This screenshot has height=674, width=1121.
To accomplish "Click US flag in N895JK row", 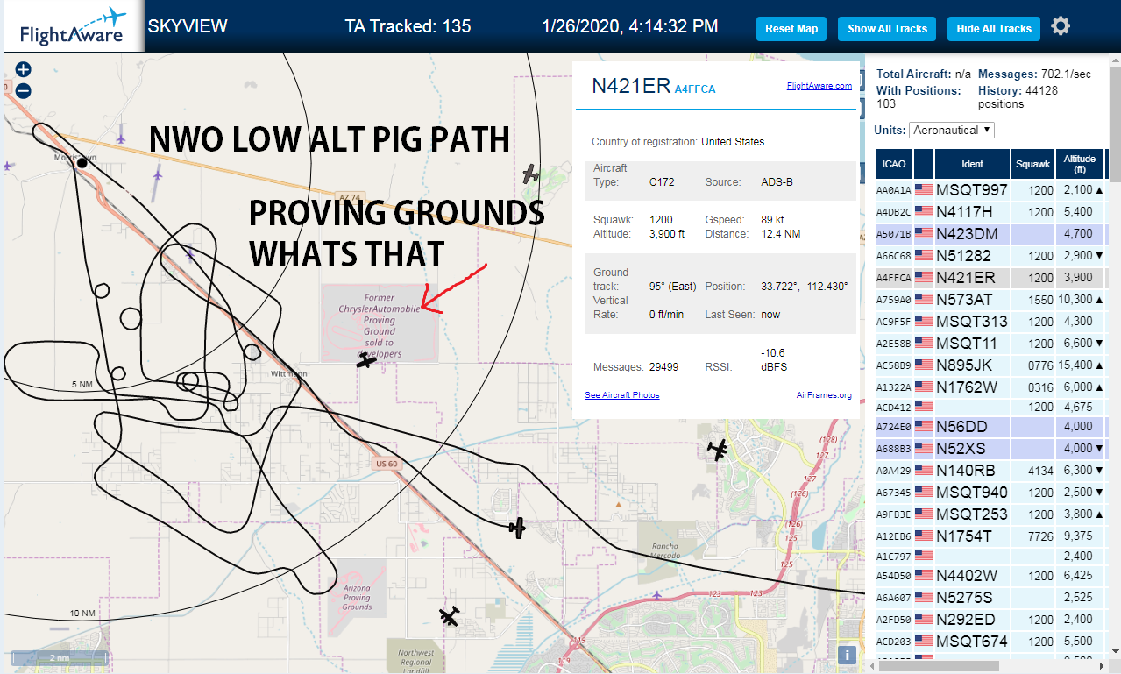I will click(x=923, y=365).
